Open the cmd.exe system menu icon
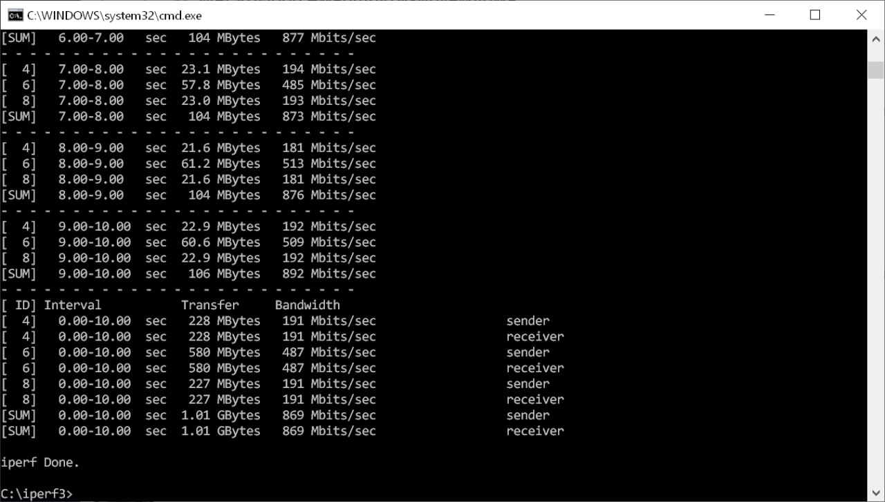The image size is (885, 502). 15,15
